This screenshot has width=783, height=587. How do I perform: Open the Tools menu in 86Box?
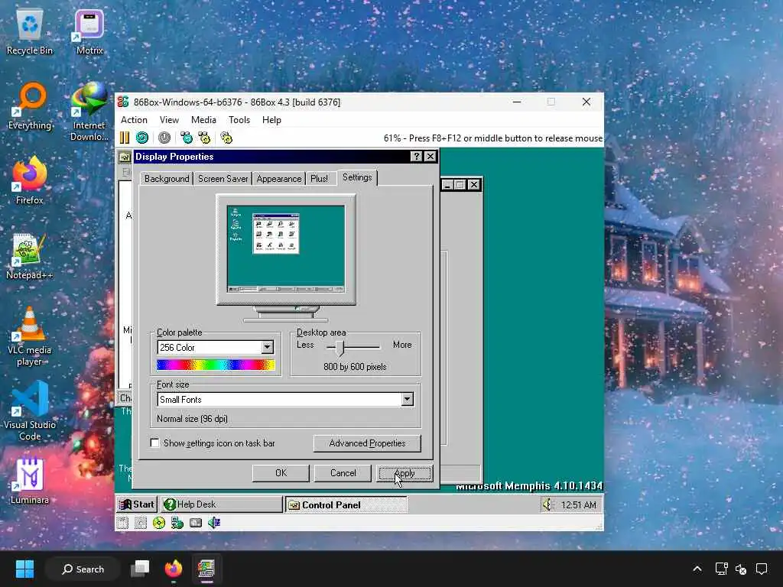coord(239,120)
